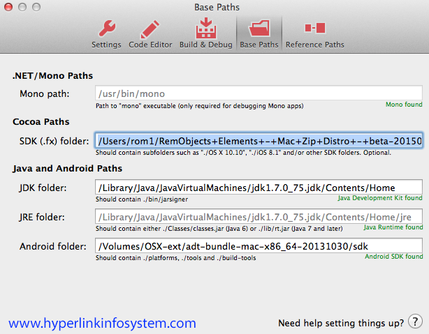Click the 'Mono found' status text
The width and height of the screenshot is (429, 334).
[x=404, y=105]
